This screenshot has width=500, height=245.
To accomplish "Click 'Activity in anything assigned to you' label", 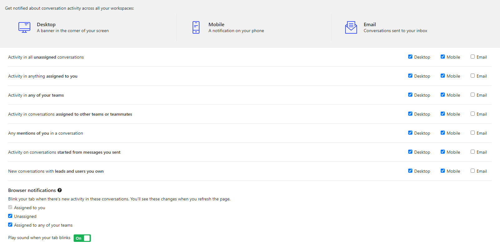I will click(x=43, y=76).
